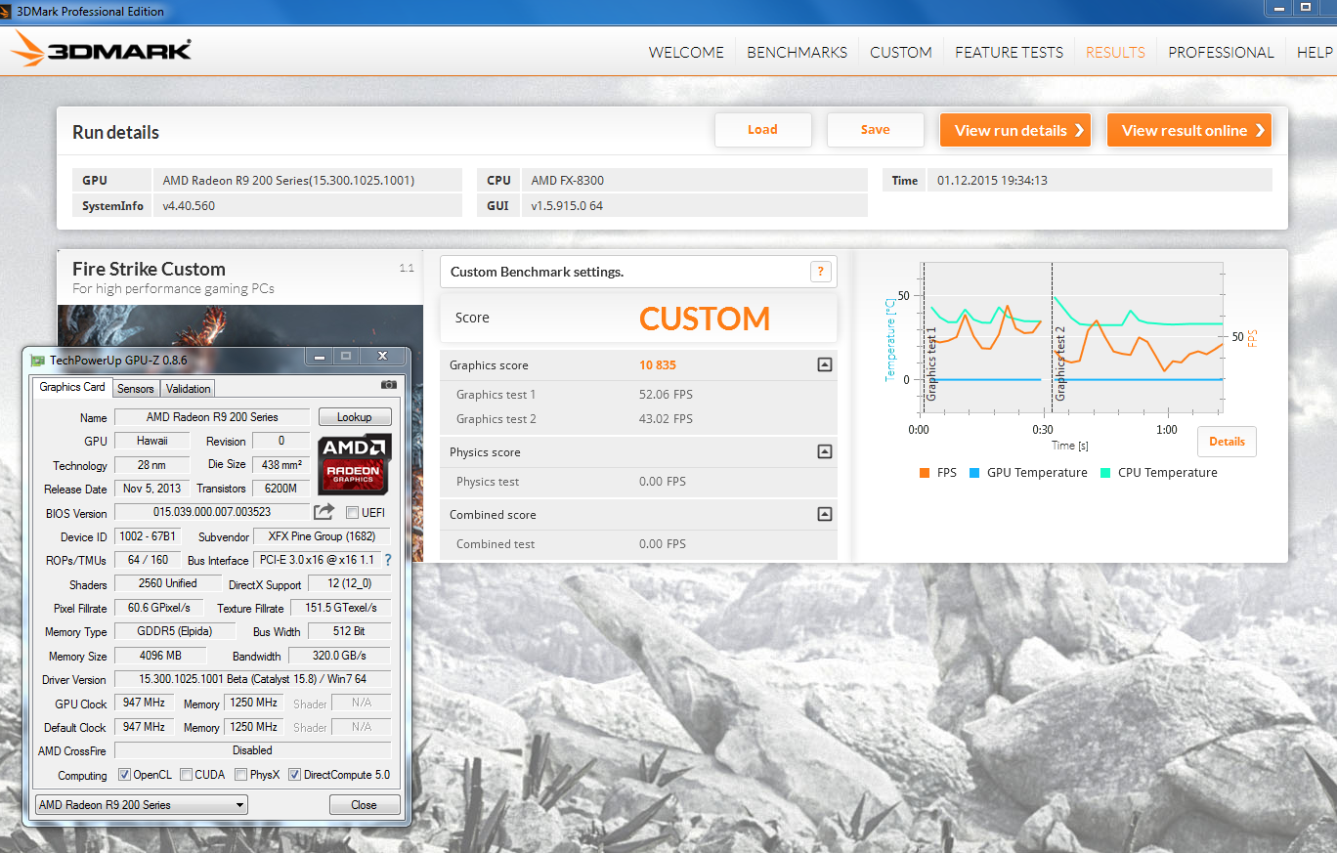Enable the PhysX checkbox

[x=240, y=775]
